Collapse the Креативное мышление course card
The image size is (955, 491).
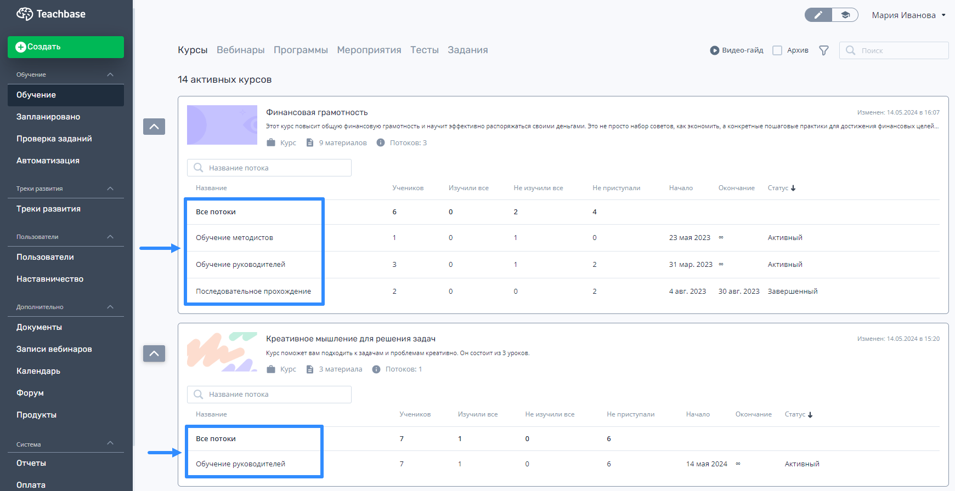click(x=154, y=353)
